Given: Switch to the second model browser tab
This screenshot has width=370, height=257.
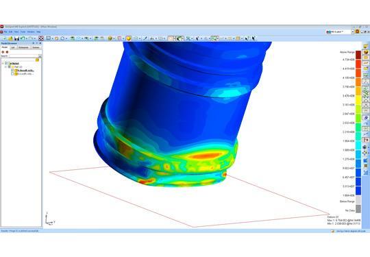Looking at the screenshot, I should (13, 47).
